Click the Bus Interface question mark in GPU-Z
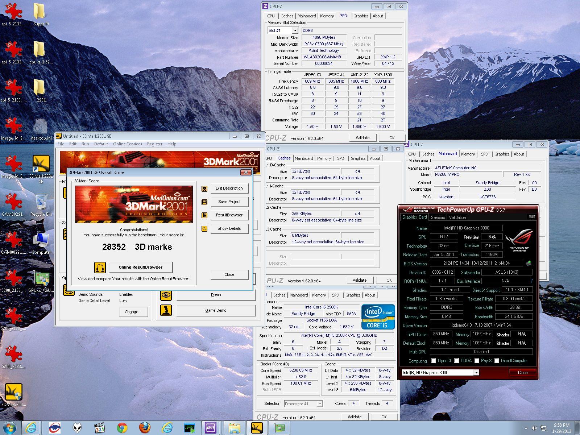Viewport: 580px width, 435px height. tap(531, 281)
